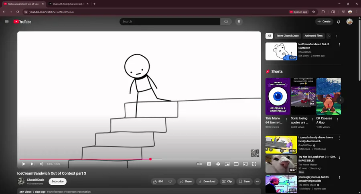Select the Animated films chip
The height and width of the screenshot is (194, 361).
[x=313, y=36]
